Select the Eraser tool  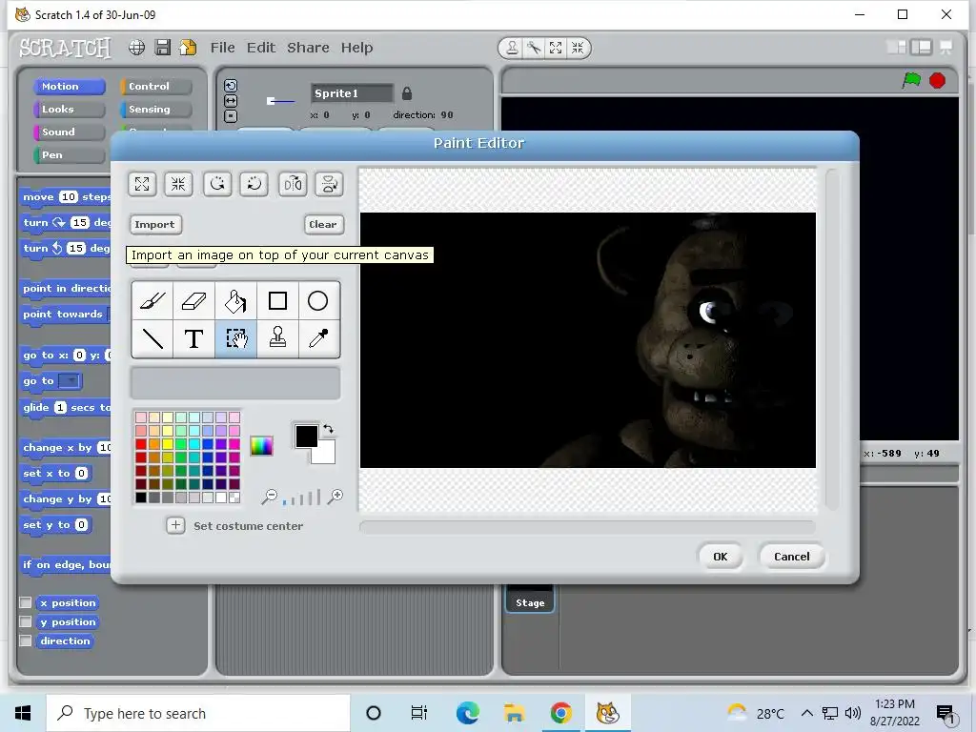pyautogui.click(x=193, y=301)
